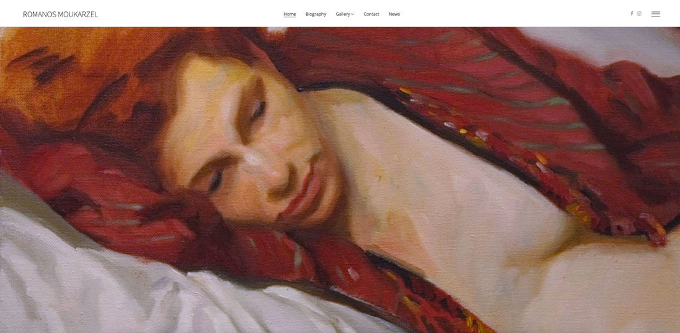Open the Instagram social icon
680x333 pixels.
coord(639,13)
